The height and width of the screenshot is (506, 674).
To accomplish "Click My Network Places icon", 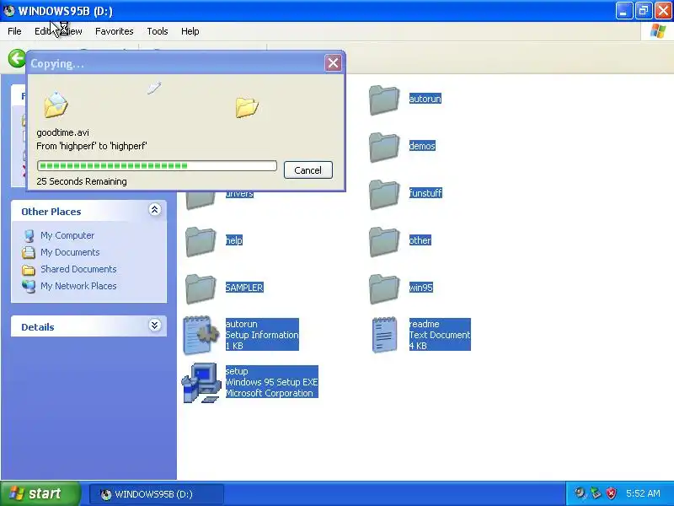I will tap(29, 286).
